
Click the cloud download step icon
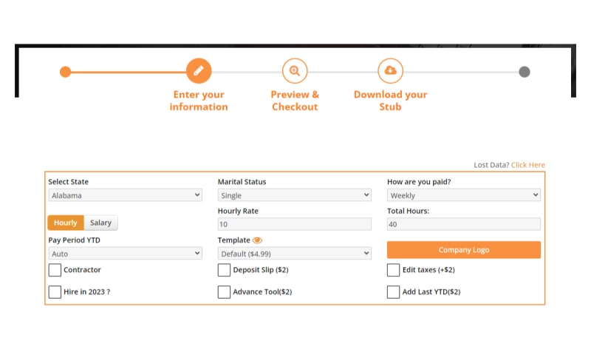390,71
